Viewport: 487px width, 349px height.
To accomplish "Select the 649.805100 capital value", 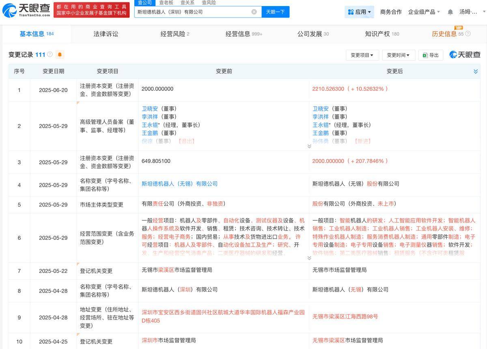I will tap(156, 161).
